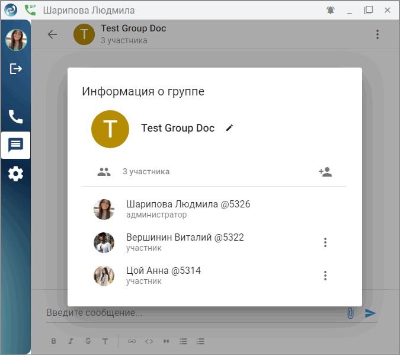The height and width of the screenshot is (355, 400).
Task: Click the send message arrow icon
Action: [x=370, y=313]
